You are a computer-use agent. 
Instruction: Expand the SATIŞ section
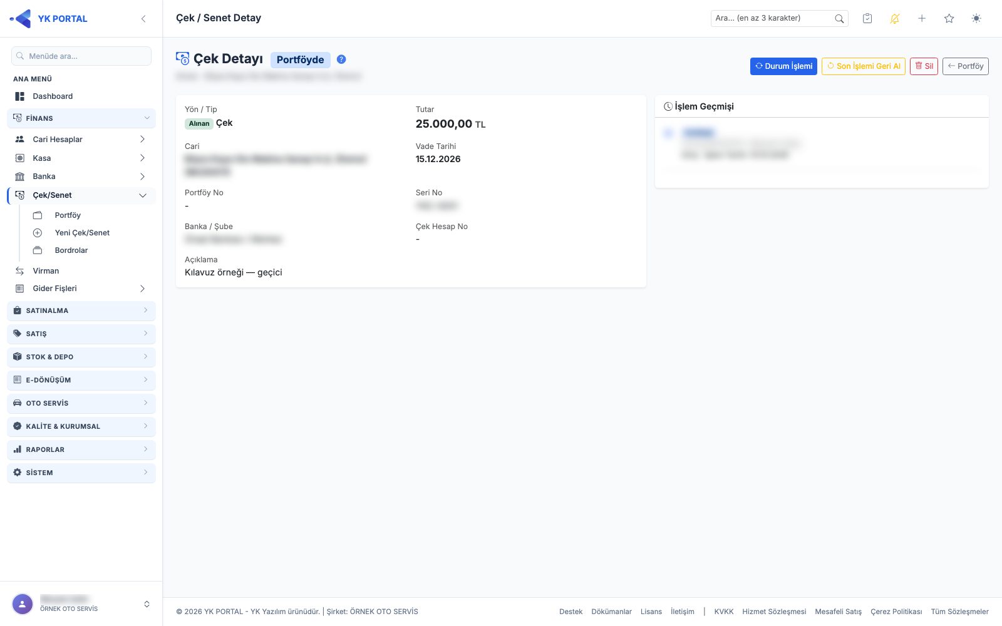click(x=81, y=334)
